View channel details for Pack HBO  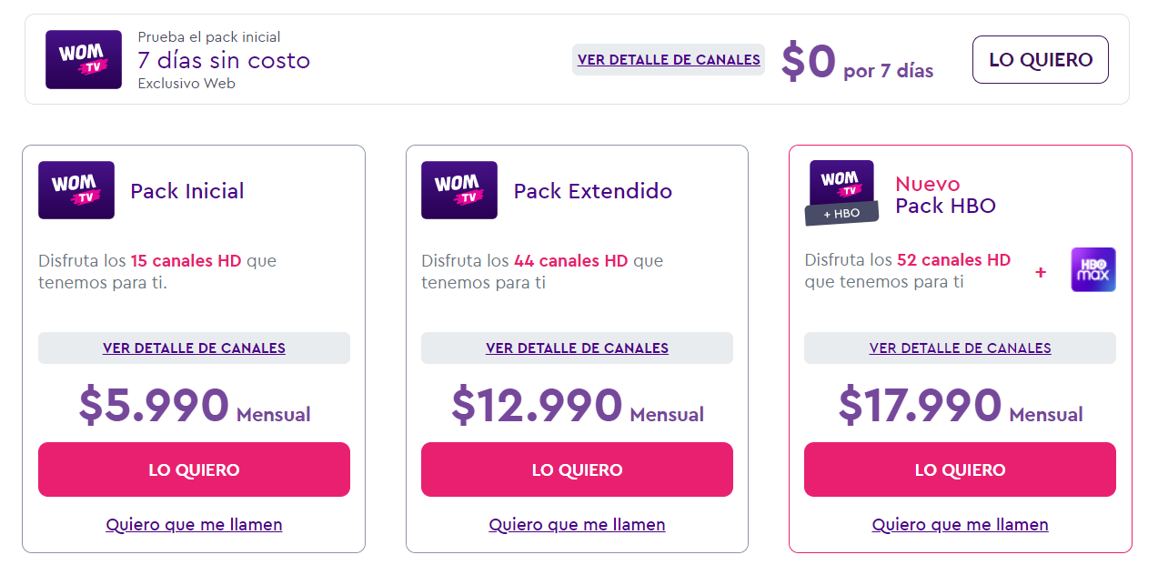coord(960,348)
